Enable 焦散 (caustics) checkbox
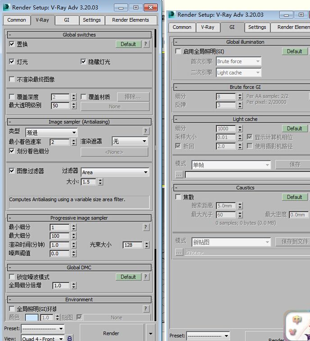This screenshot has width=310, height=341. click(x=178, y=197)
